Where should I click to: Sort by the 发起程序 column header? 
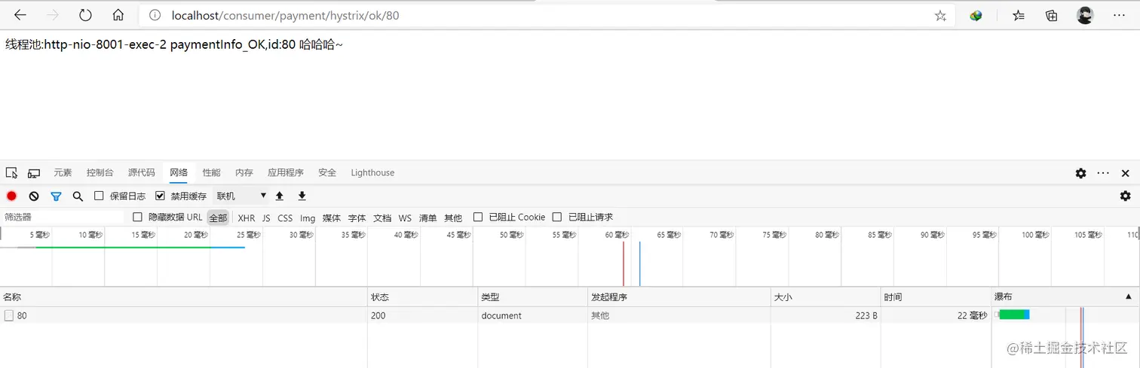coord(679,297)
